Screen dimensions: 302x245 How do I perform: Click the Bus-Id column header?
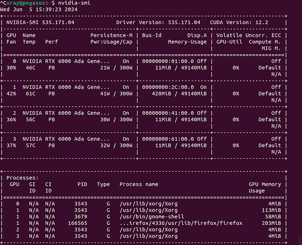152,35
